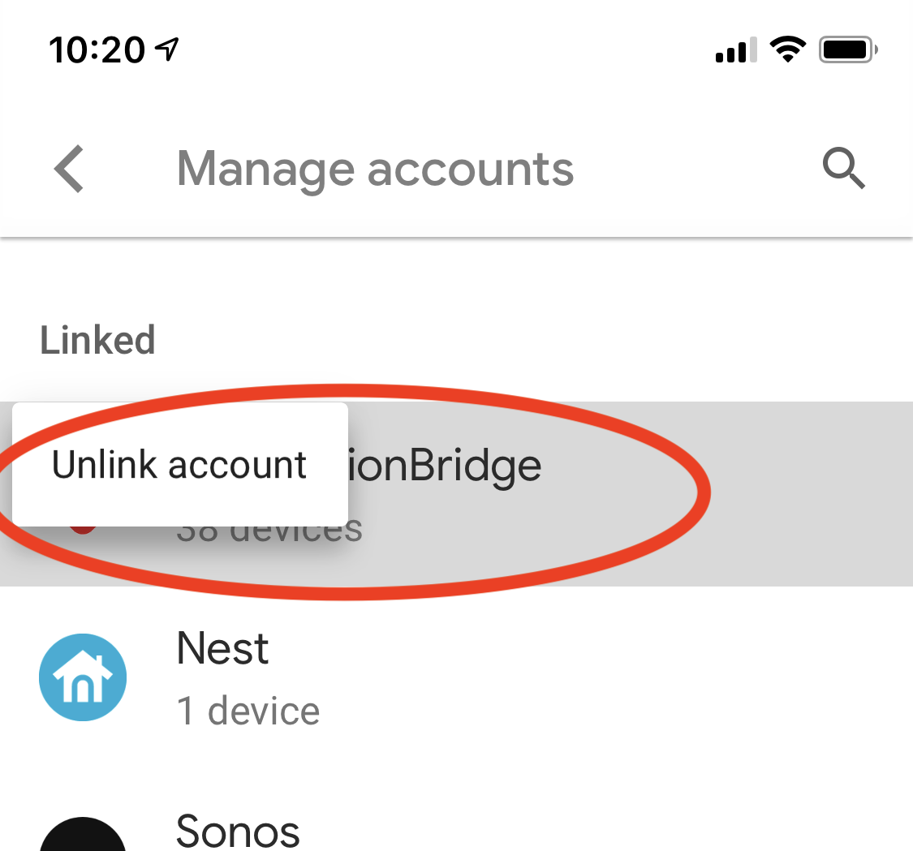Tap the 1 device label under Nest
The height and width of the screenshot is (851, 913).
pyautogui.click(x=248, y=711)
